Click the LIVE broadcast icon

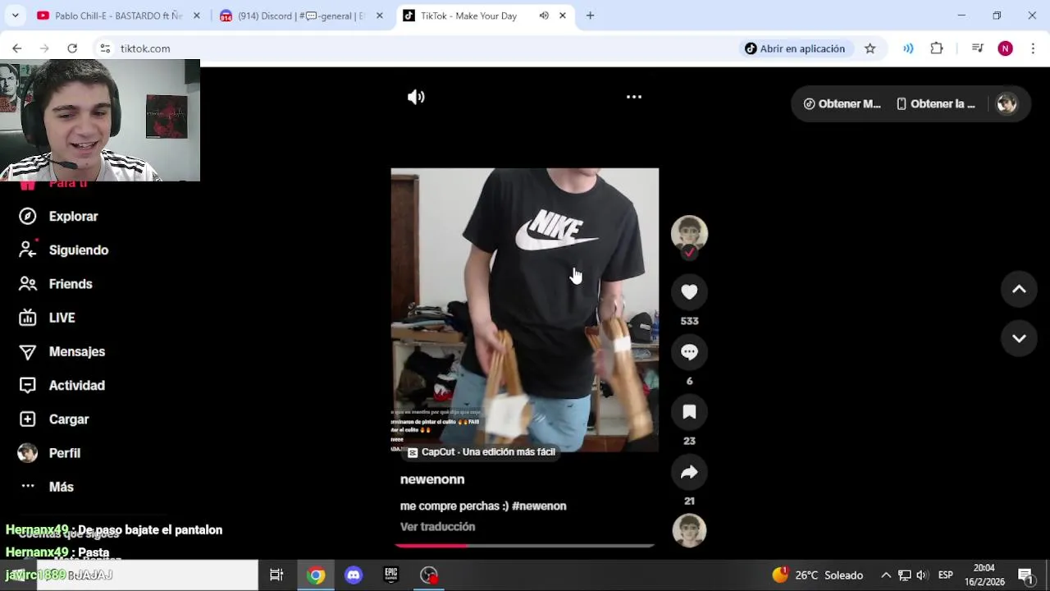tap(28, 318)
